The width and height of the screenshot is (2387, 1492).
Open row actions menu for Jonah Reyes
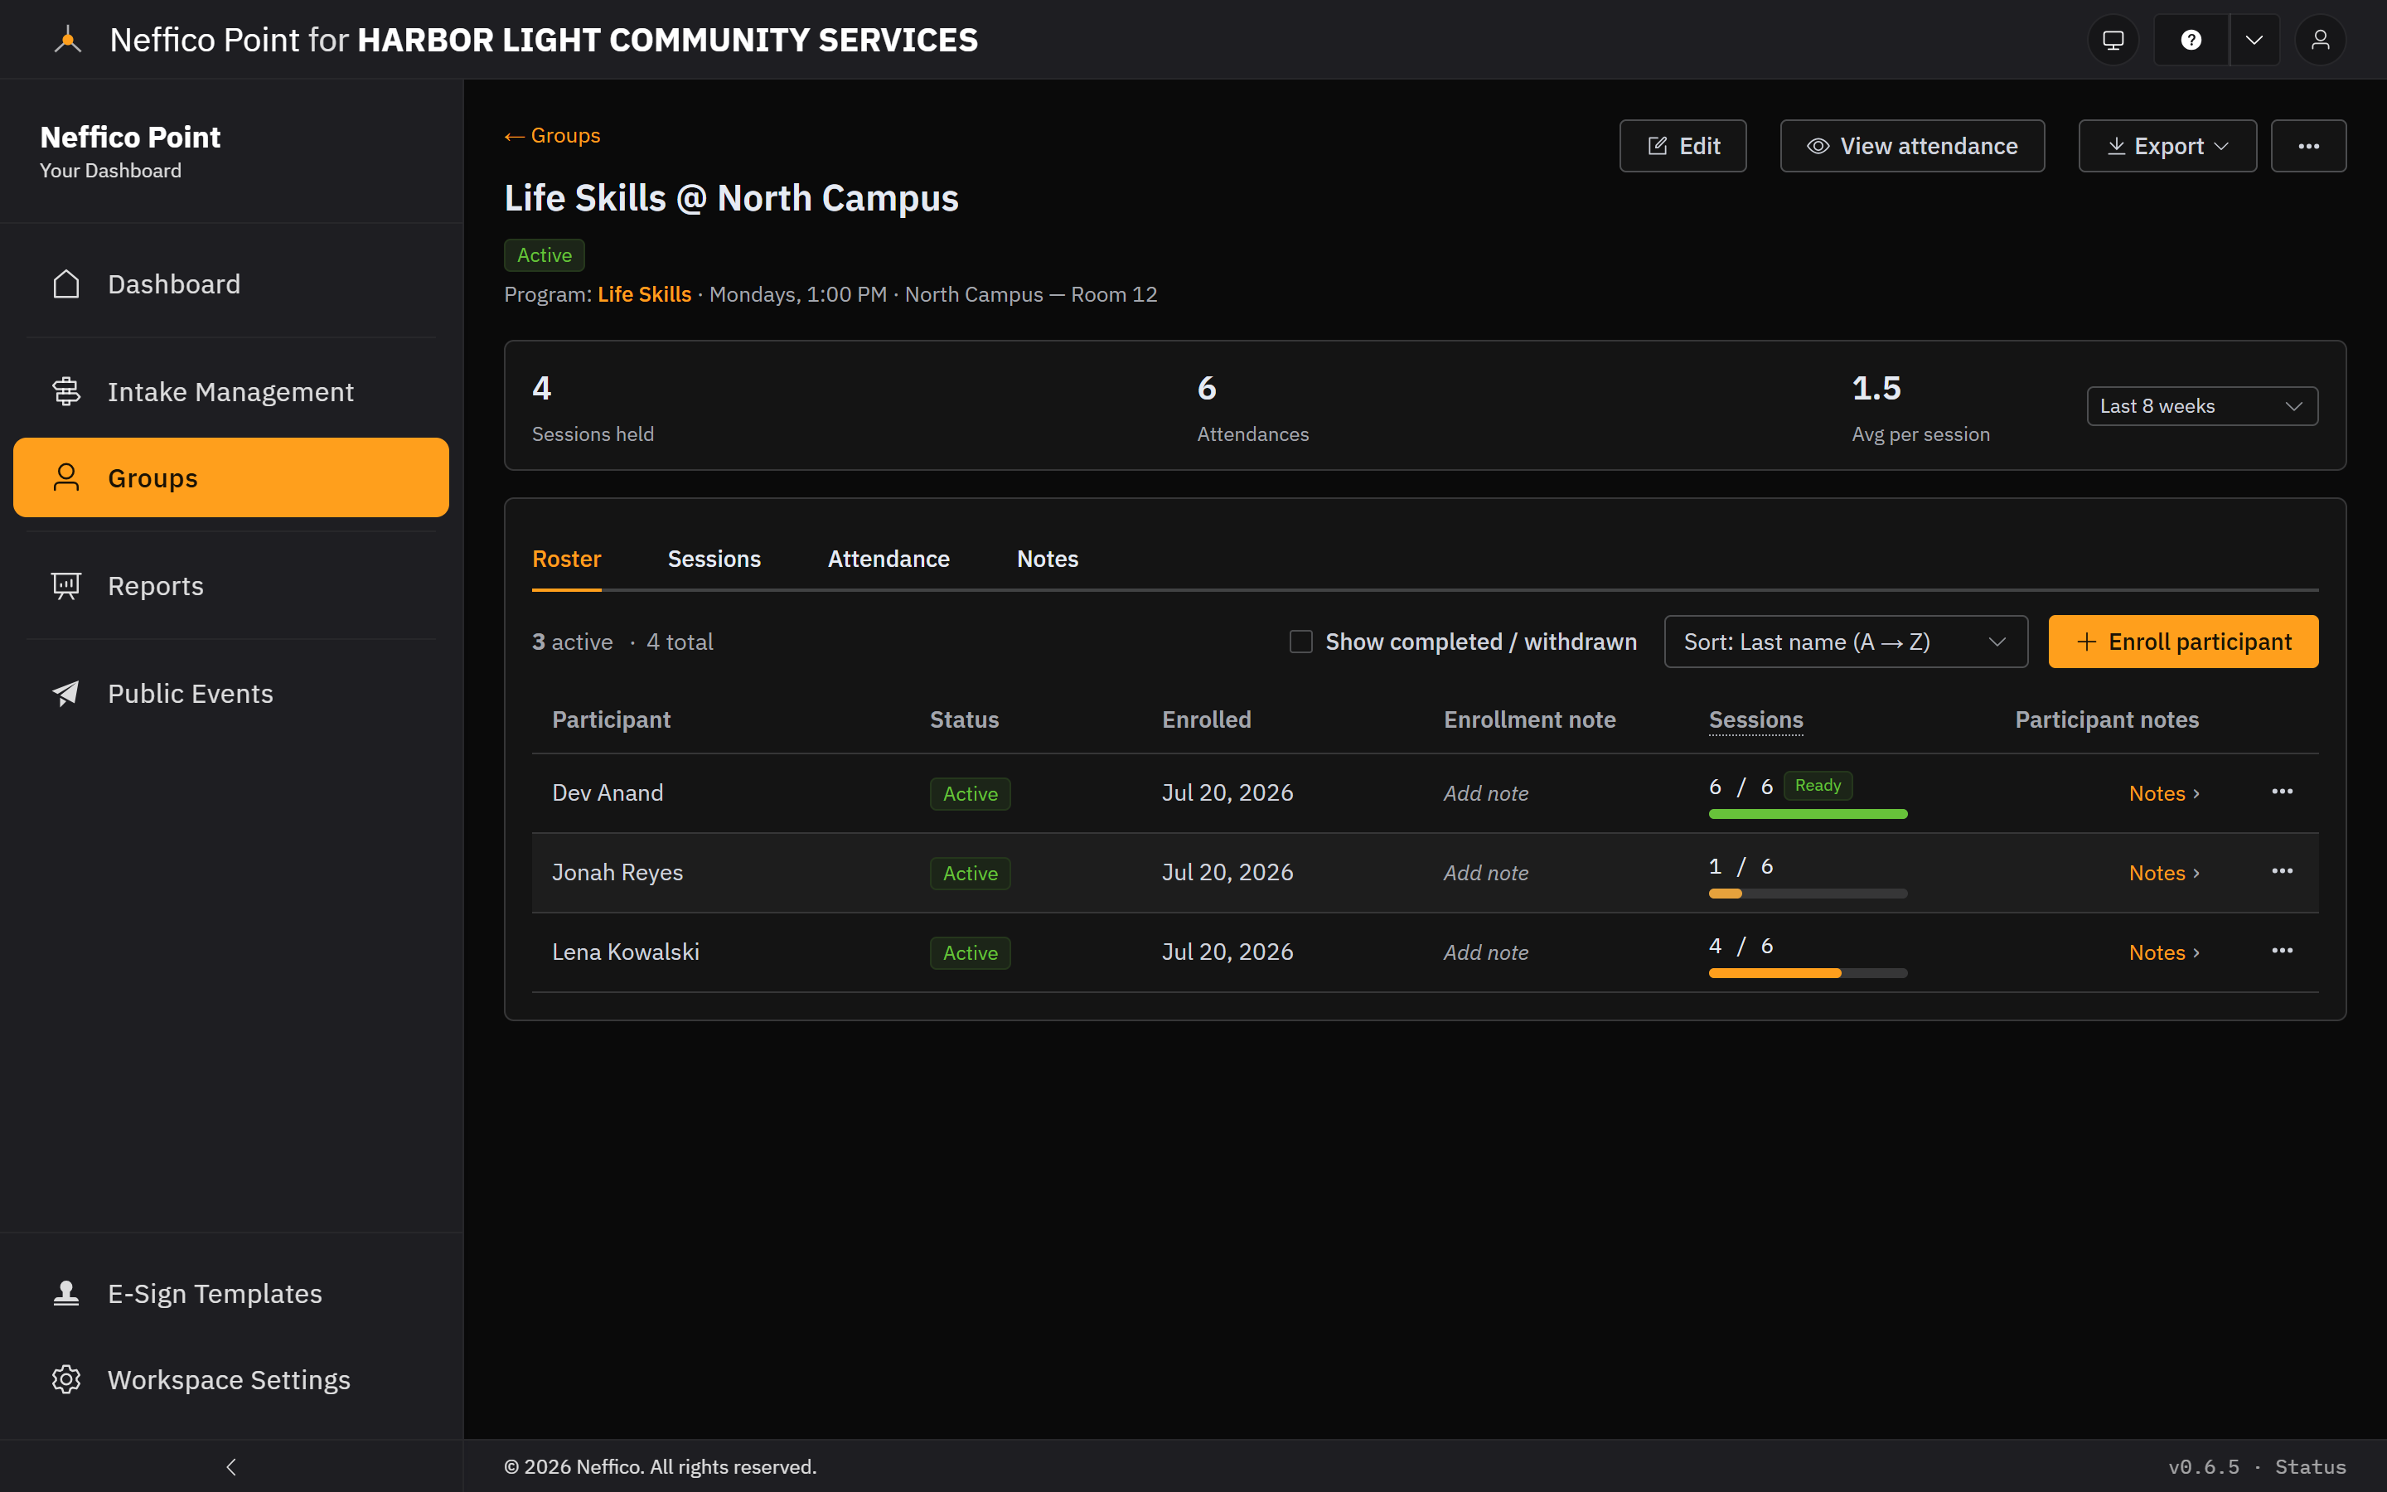(x=2282, y=872)
